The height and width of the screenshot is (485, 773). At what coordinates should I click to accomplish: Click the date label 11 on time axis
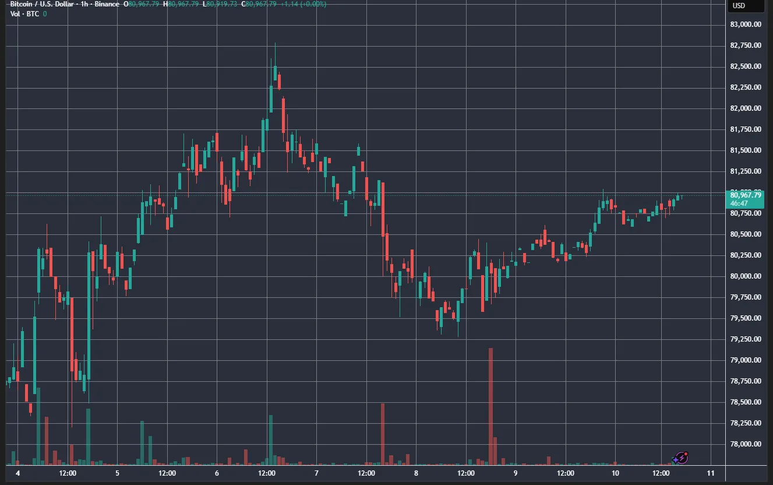pos(711,473)
